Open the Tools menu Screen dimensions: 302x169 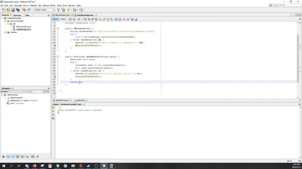[x=65, y=6]
